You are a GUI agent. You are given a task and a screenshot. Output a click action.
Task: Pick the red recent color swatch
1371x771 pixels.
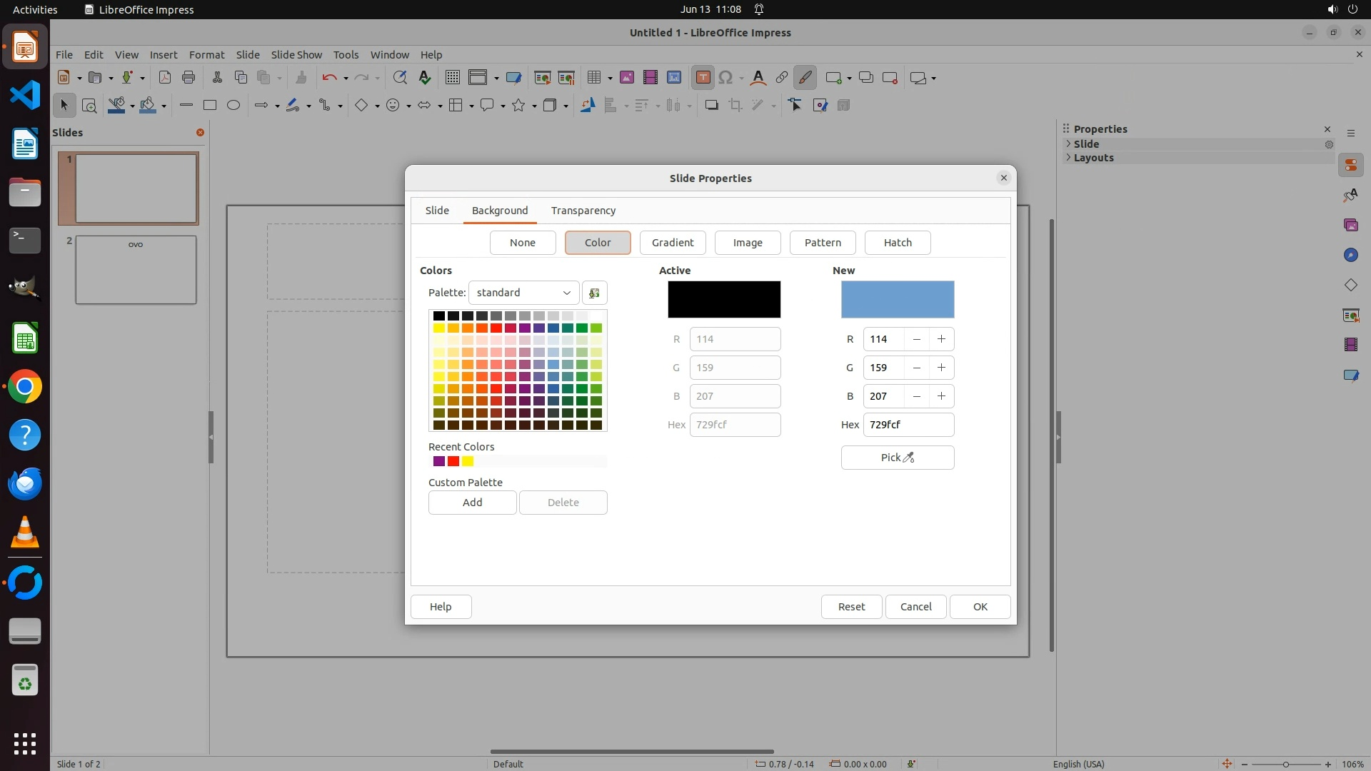click(x=453, y=461)
